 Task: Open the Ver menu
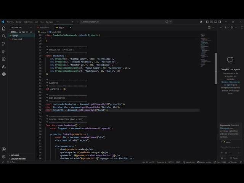pyautogui.click(x=37, y=22)
